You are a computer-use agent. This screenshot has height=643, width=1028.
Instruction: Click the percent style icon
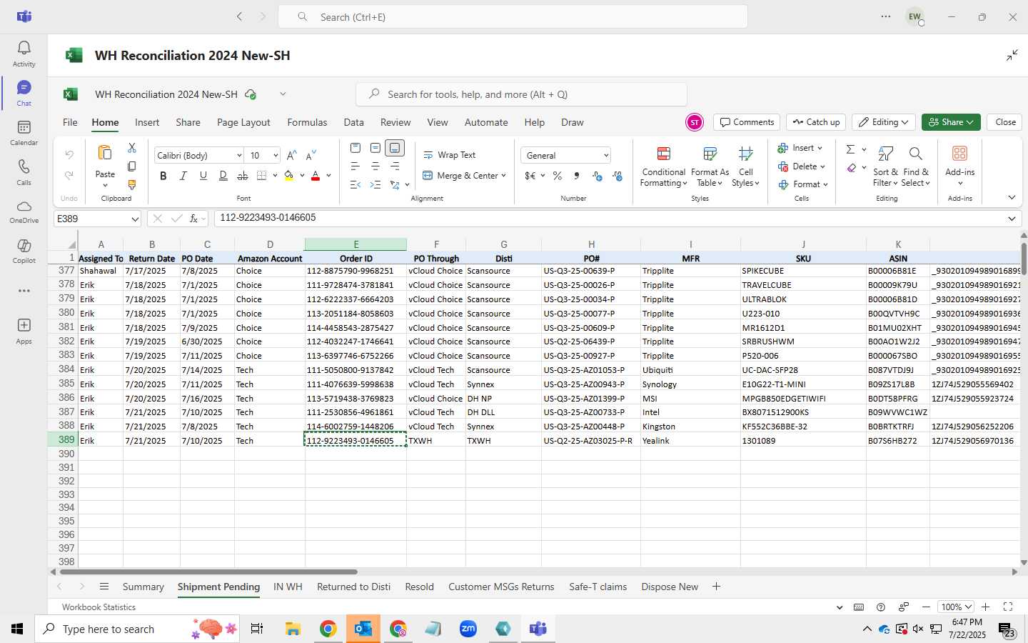click(558, 176)
